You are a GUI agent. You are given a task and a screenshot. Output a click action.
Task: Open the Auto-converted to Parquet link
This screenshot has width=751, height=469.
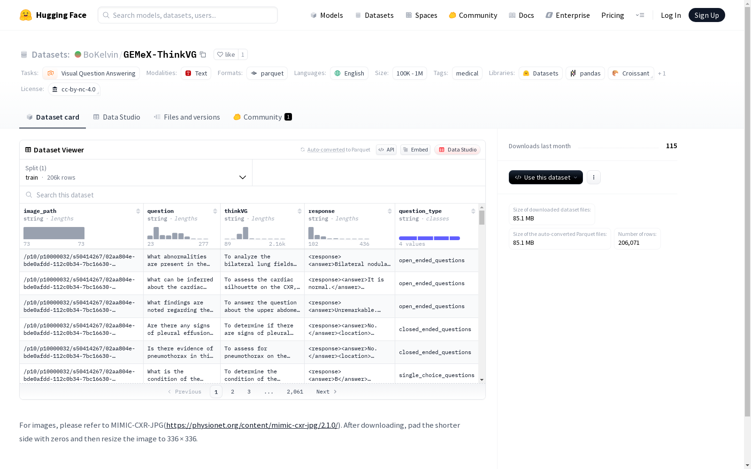[x=335, y=150]
